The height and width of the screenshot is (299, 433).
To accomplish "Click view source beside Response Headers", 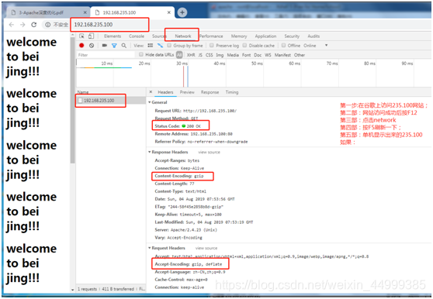I will point(209,152).
